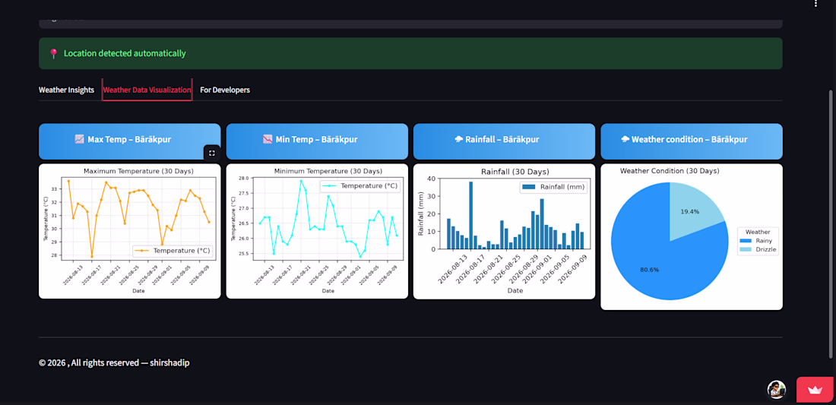Image resolution: width=836 pixels, height=405 pixels.
Task: Click the rain cloud icon beside Rainfall
Action: coord(458,140)
